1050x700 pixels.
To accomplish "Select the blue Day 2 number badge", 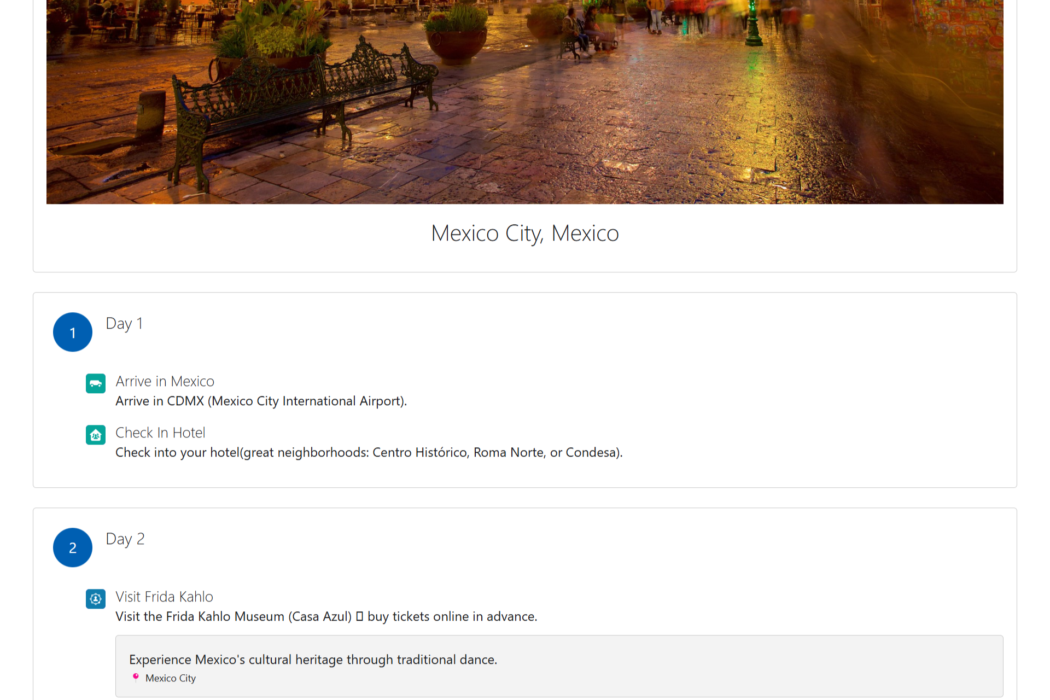I will tap(73, 547).
